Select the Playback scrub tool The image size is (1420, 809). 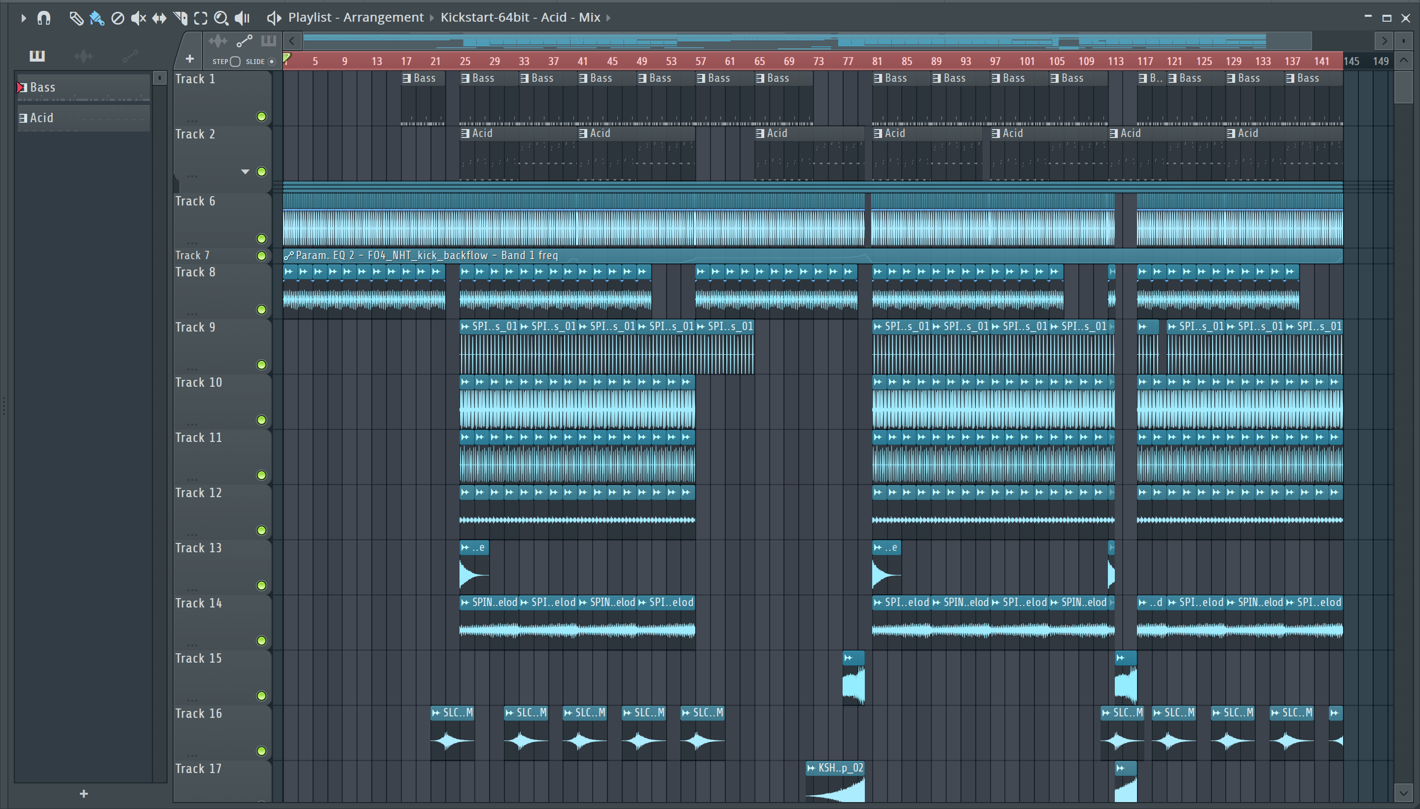point(242,18)
